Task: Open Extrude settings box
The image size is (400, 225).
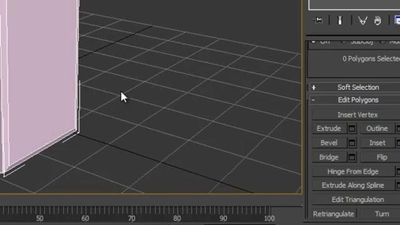Action: [x=352, y=129]
